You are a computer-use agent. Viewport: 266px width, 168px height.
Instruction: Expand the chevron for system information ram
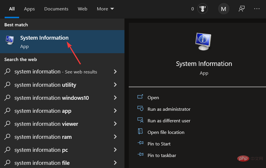click(115, 137)
